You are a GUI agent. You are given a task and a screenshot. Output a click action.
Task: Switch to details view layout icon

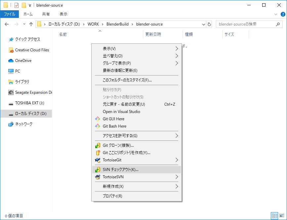point(274,216)
